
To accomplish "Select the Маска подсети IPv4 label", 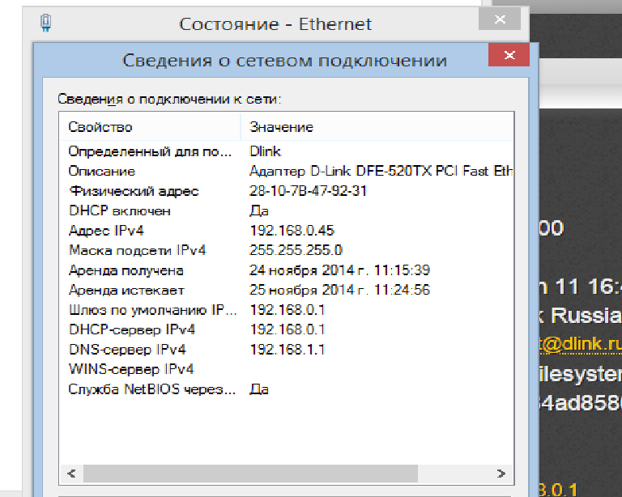I will point(137,250).
